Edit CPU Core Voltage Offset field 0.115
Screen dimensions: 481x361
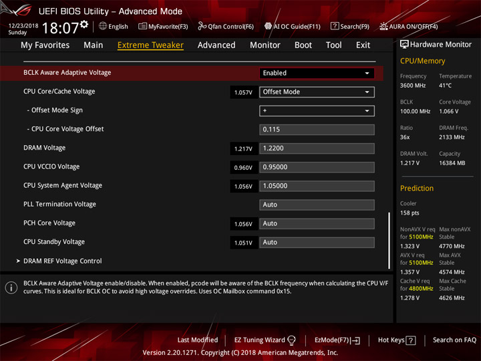tap(317, 130)
